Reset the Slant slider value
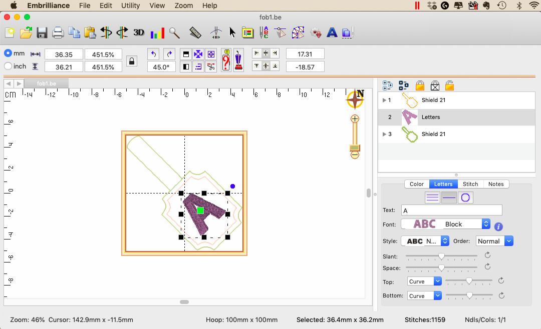 click(x=487, y=255)
